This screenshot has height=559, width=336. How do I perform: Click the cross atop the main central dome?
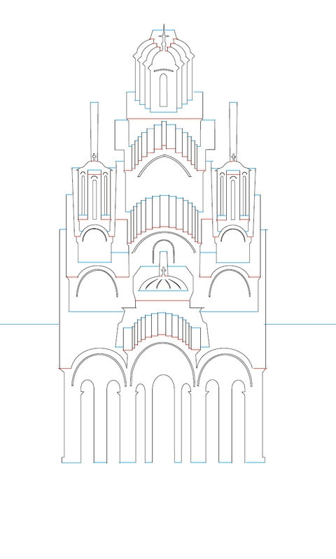click(x=164, y=38)
